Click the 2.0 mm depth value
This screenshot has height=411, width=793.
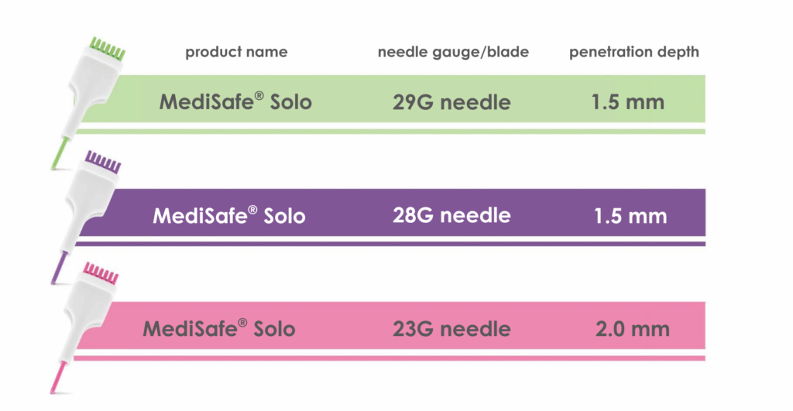(x=632, y=327)
